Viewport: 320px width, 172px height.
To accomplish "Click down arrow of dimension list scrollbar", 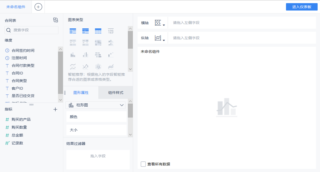I will (x=60, y=100).
